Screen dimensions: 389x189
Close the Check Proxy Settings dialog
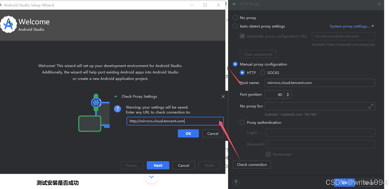pyautogui.click(x=223, y=96)
